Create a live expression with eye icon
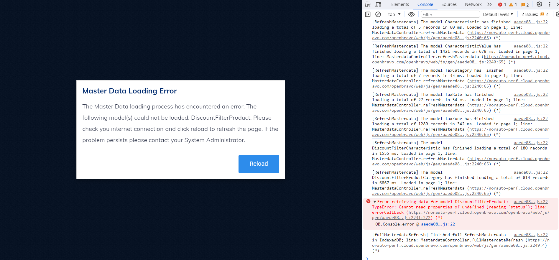The height and width of the screenshot is (260, 559). click(x=411, y=14)
